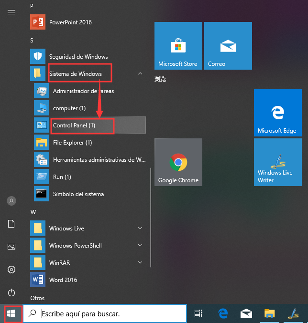Image resolution: width=308 pixels, height=323 pixels.
Task: Click the Windows PowerShell folder label
Action: coord(76,246)
